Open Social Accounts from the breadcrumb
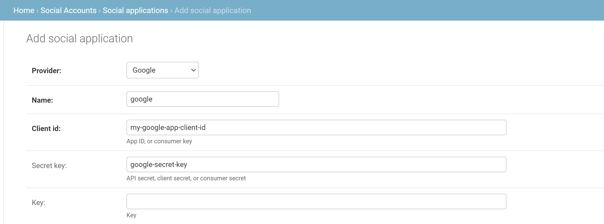Viewport: 604px width, 224px height. [69, 10]
